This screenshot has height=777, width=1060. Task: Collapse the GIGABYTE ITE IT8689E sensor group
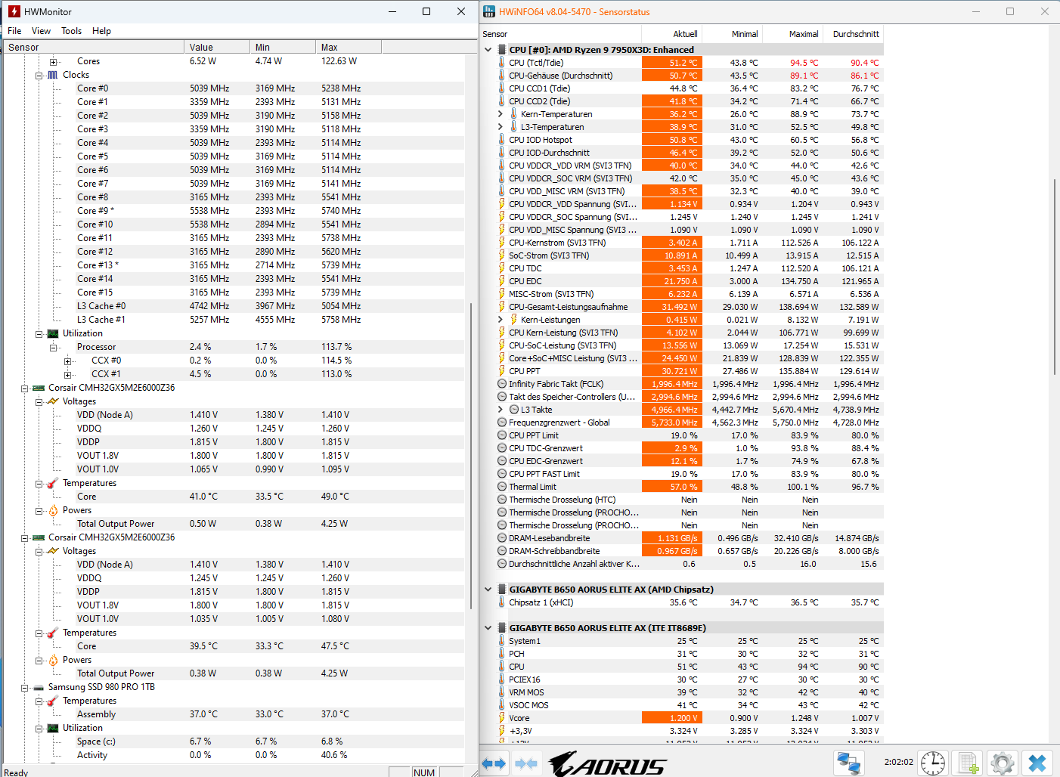(x=488, y=628)
